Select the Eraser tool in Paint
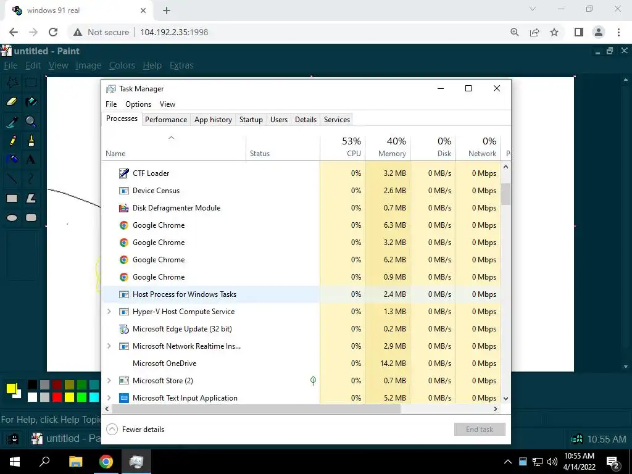Image resolution: width=632 pixels, height=474 pixels. pos(12,102)
